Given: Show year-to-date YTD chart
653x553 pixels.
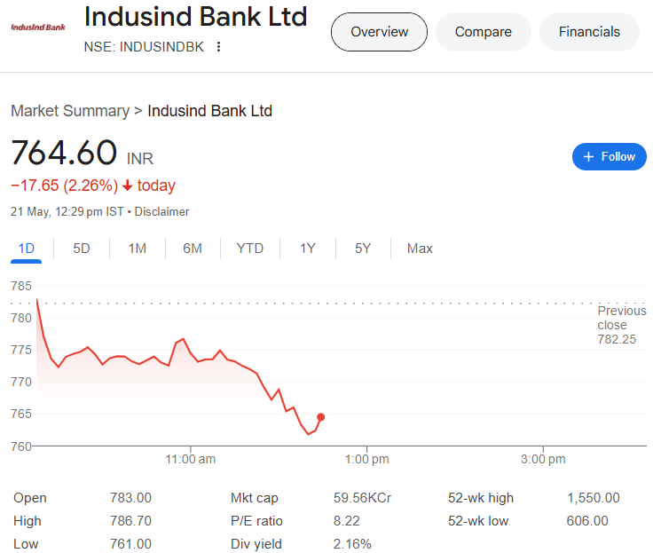Looking at the screenshot, I should coord(250,249).
